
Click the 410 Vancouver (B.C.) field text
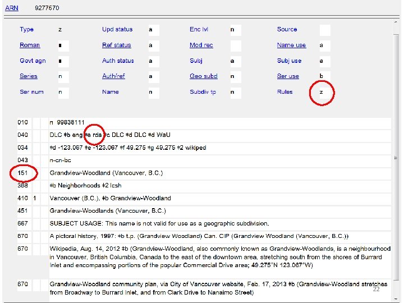pyautogui.click(x=111, y=198)
